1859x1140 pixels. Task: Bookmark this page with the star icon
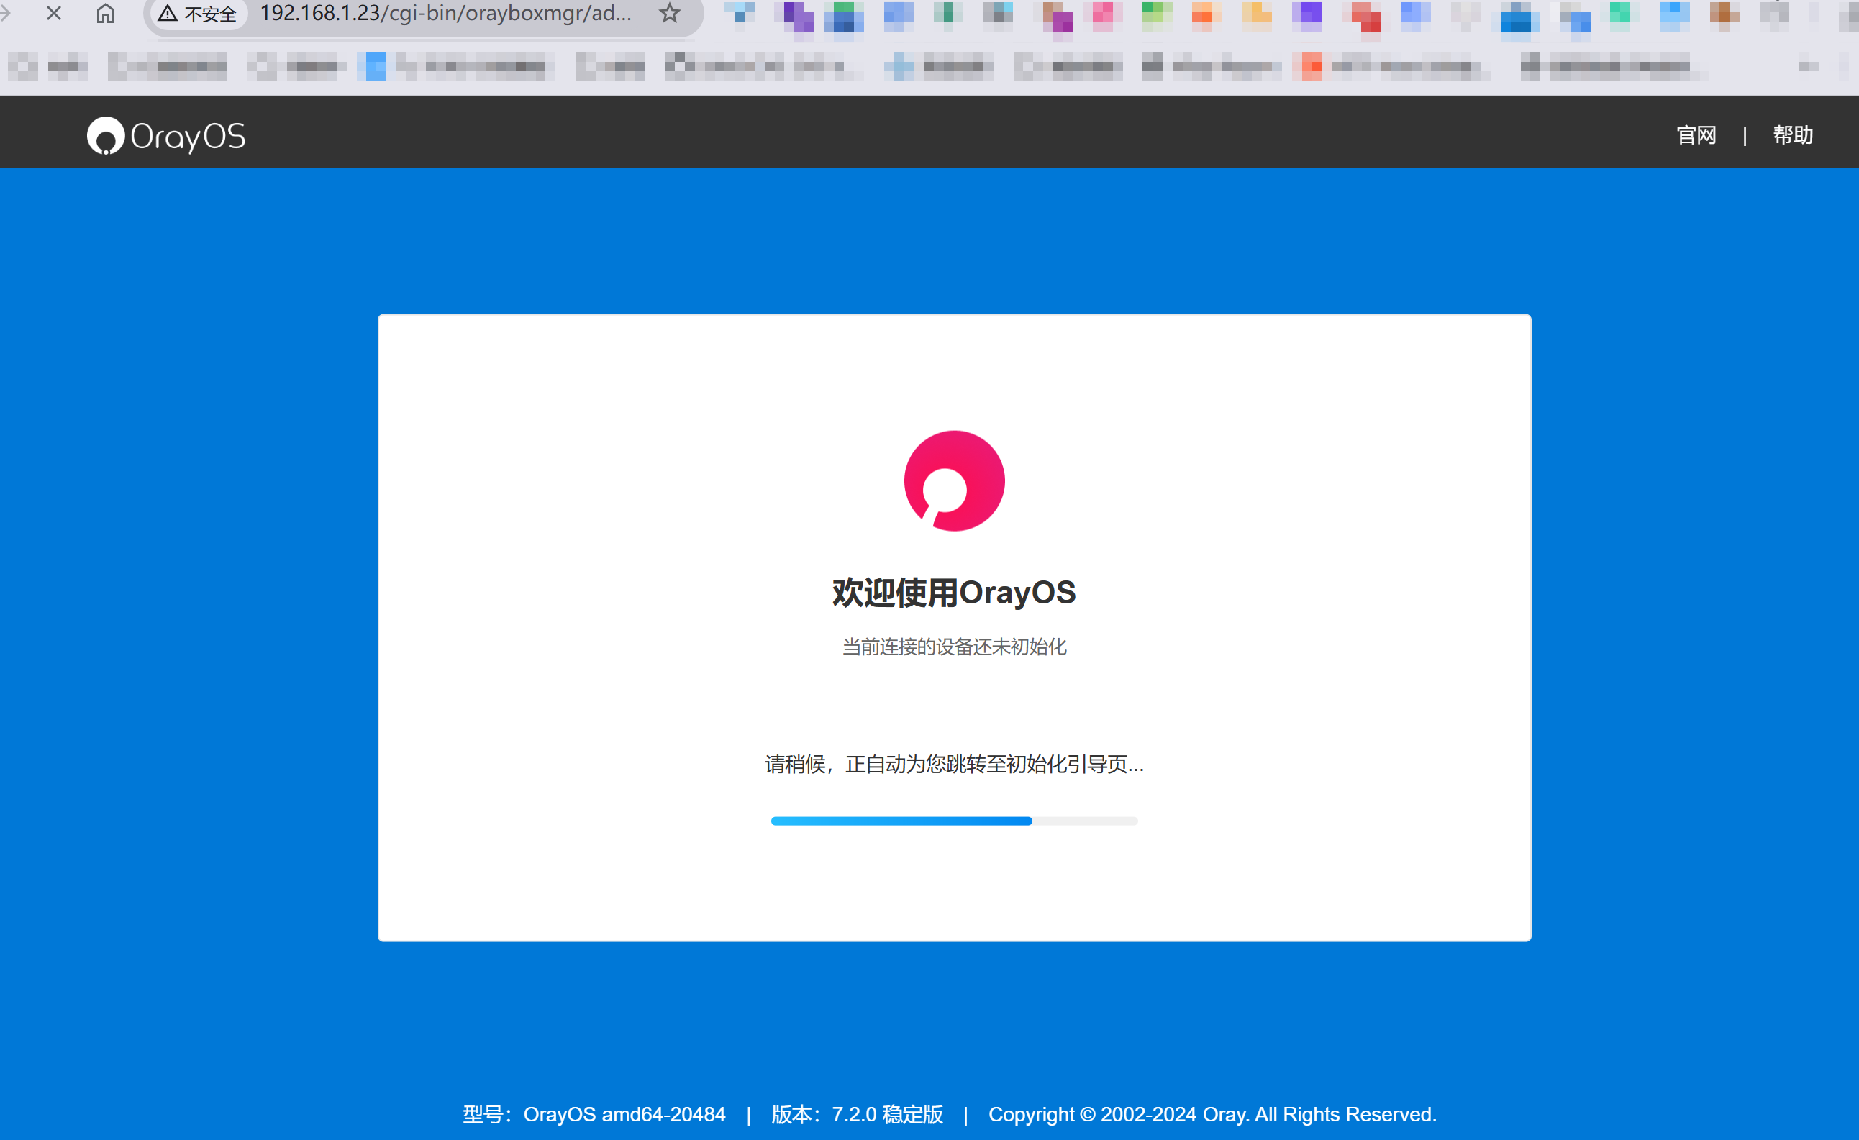pos(669,13)
